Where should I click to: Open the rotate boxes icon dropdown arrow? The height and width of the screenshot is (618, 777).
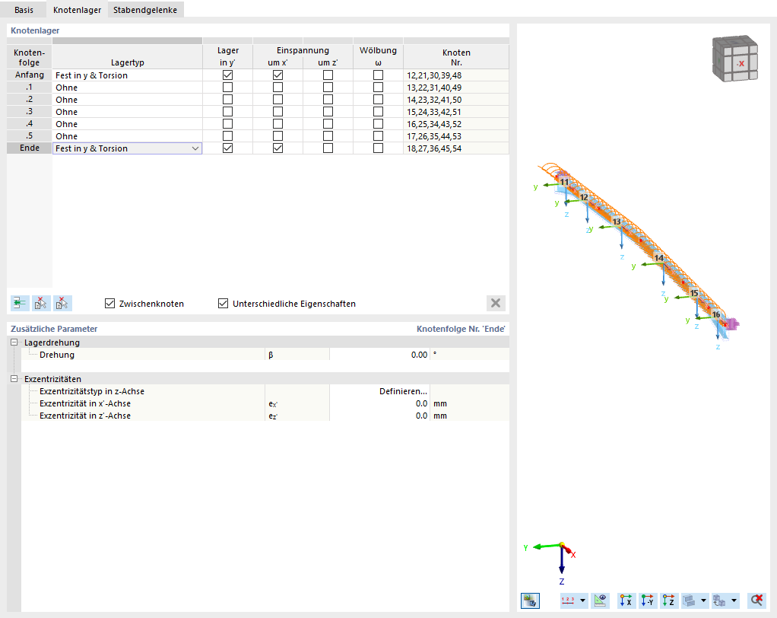[734, 600]
